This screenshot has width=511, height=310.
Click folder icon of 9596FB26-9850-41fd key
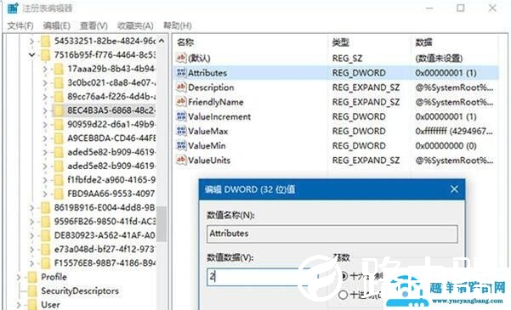(45, 222)
